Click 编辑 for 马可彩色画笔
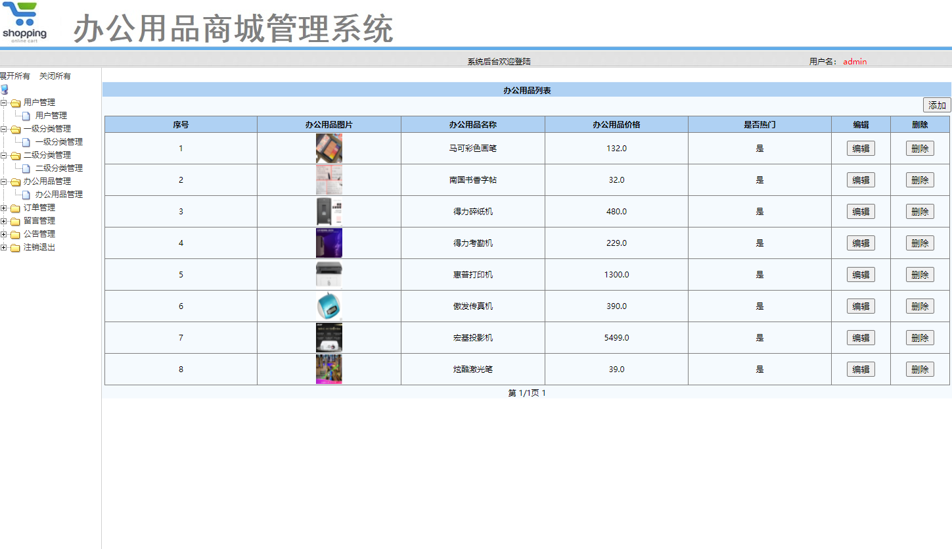Viewport: 952px width, 549px height. pyautogui.click(x=861, y=148)
